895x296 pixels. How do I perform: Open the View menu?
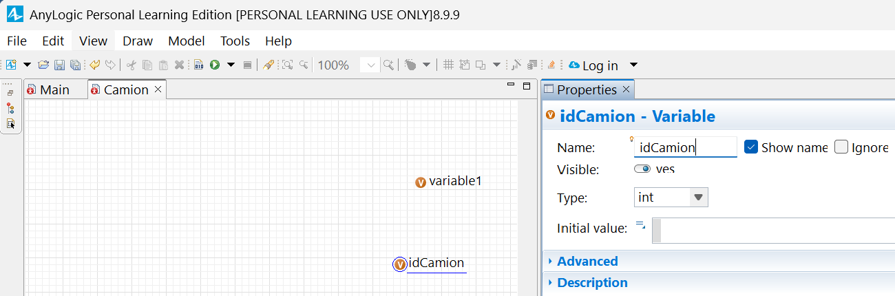click(93, 41)
